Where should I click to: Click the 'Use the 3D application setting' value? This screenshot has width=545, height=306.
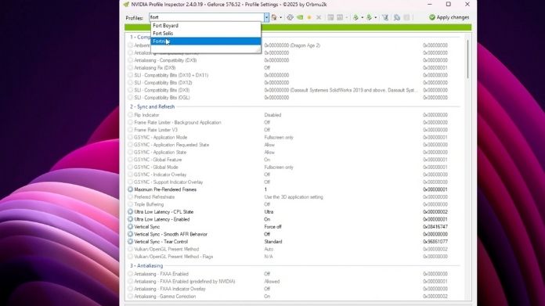[294, 197]
